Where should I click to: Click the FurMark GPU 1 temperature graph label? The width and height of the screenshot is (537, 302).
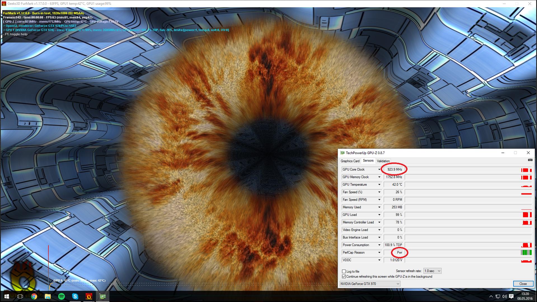tap(79, 280)
